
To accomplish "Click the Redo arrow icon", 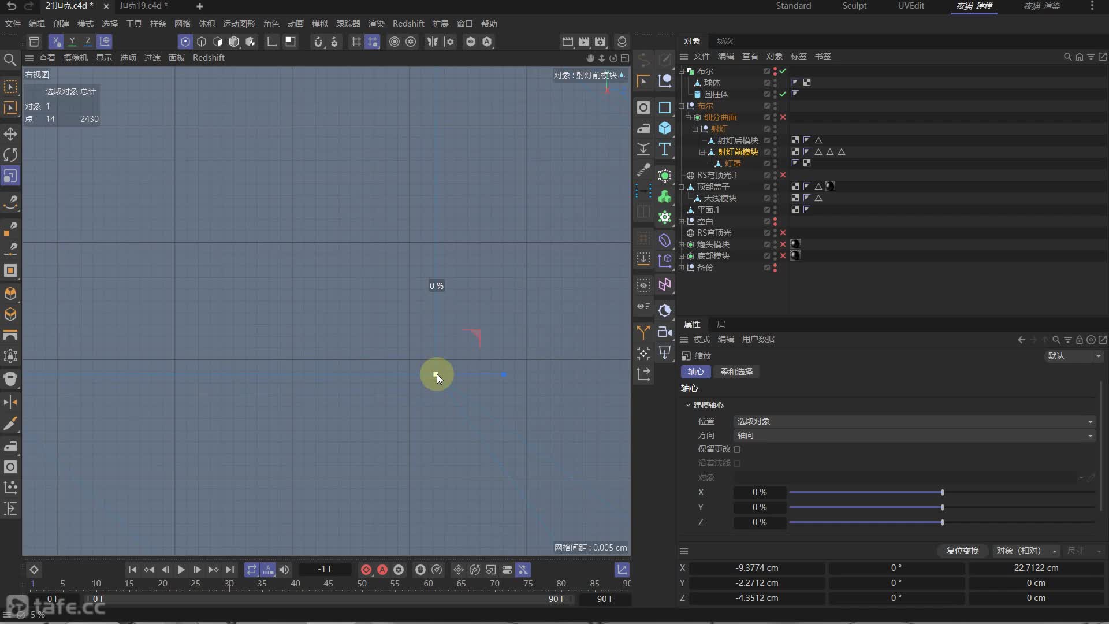I will [29, 6].
